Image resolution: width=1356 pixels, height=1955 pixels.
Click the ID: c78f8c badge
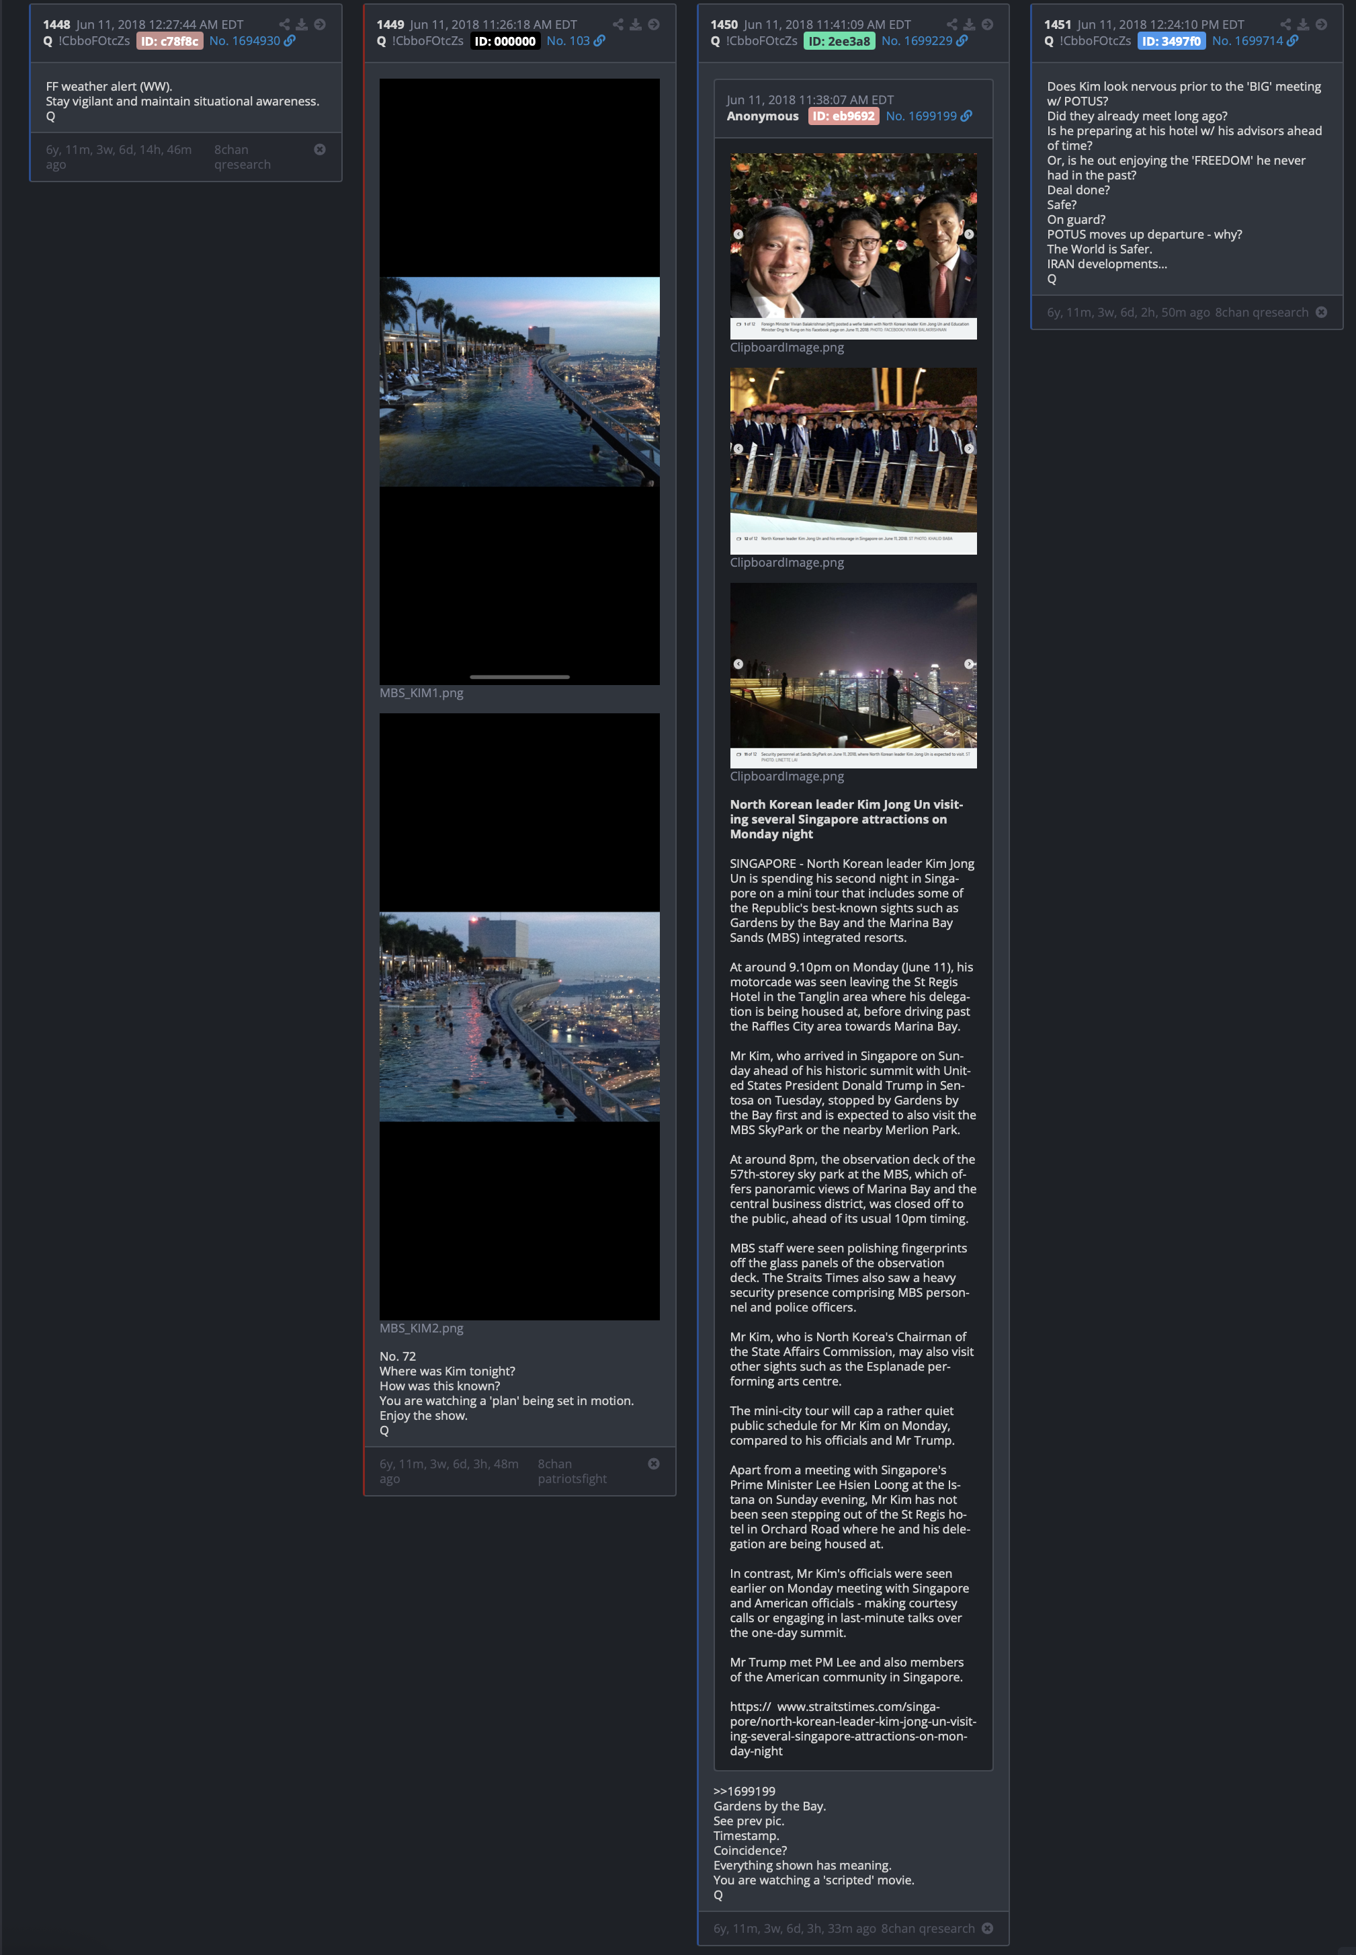[x=170, y=41]
